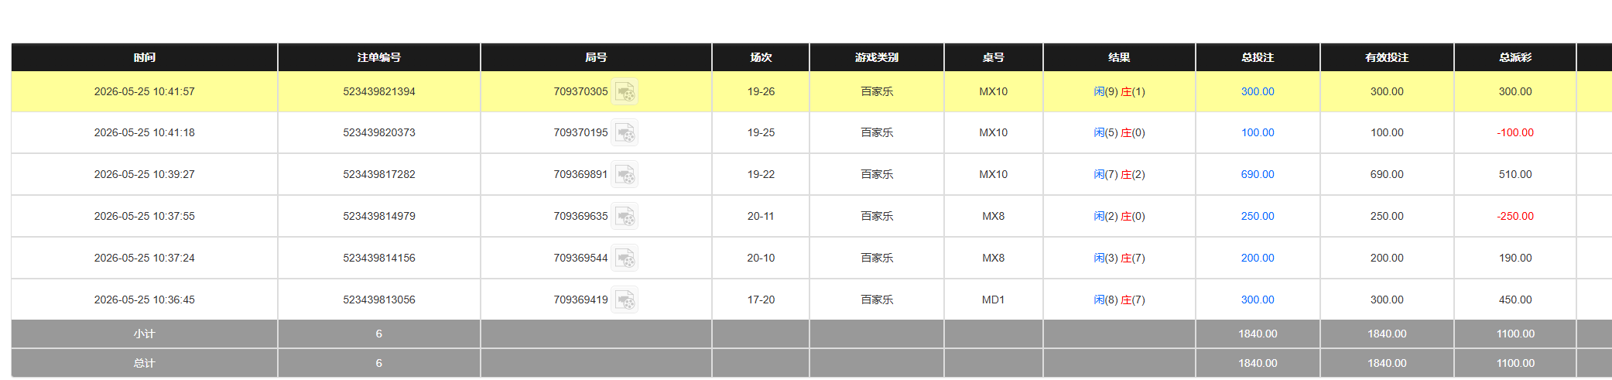Select the 总派彩 column header
1612x380 pixels.
point(1515,57)
